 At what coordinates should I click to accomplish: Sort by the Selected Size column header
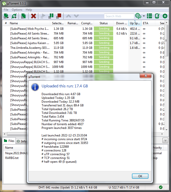[58, 23]
